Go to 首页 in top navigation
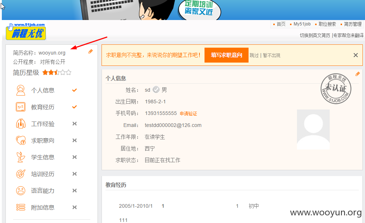This screenshot has width=365, height=223. pyautogui.click(x=281, y=24)
